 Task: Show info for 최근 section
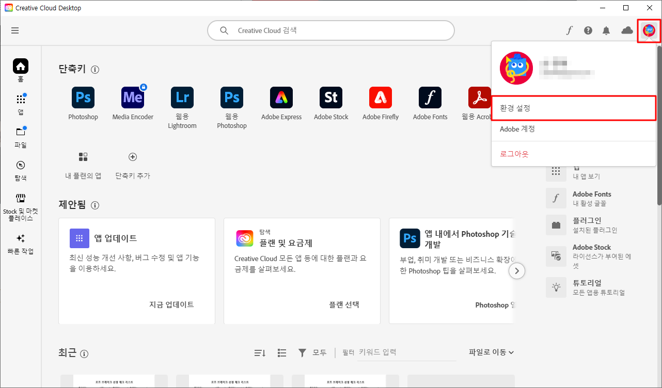click(84, 354)
